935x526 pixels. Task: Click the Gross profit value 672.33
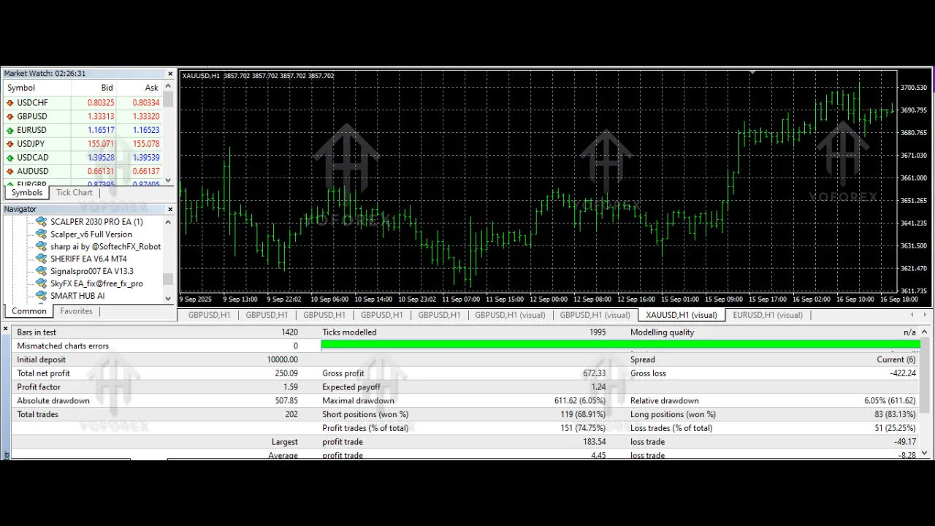pos(594,373)
